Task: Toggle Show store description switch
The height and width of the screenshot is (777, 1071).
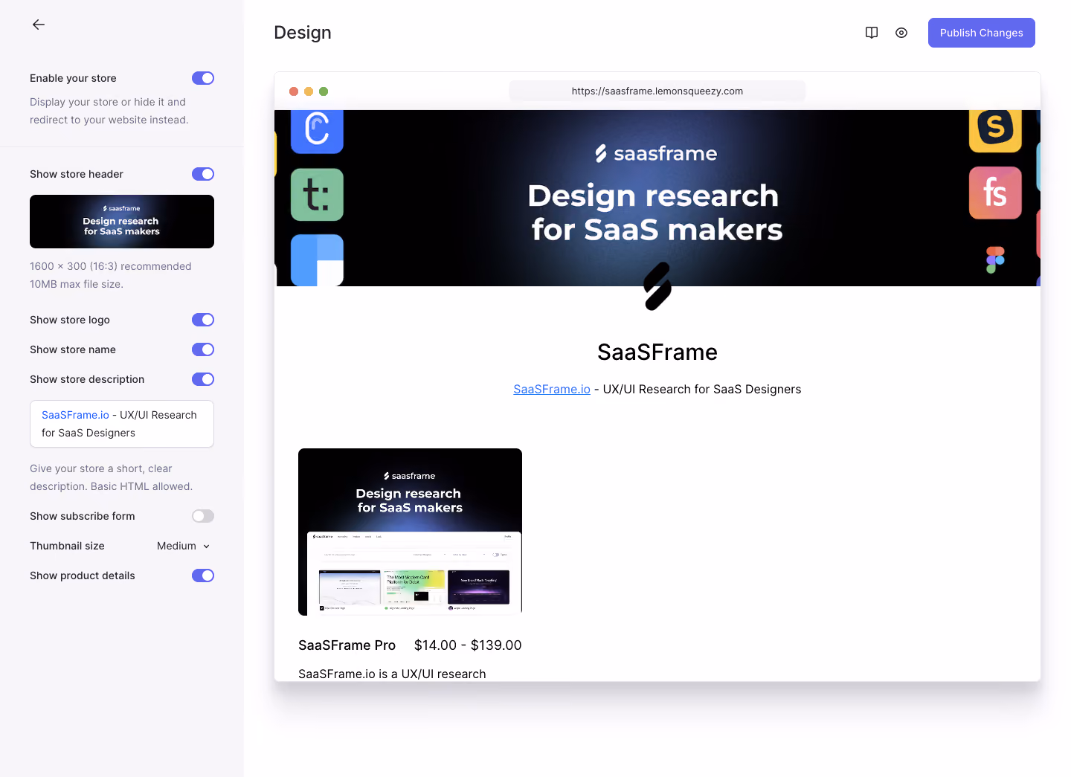Action: point(203,379)
